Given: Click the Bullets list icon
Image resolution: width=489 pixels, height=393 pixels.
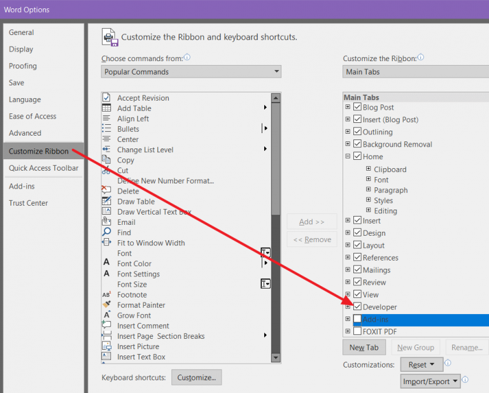Looking at the screenshot, I should point(106,129).
